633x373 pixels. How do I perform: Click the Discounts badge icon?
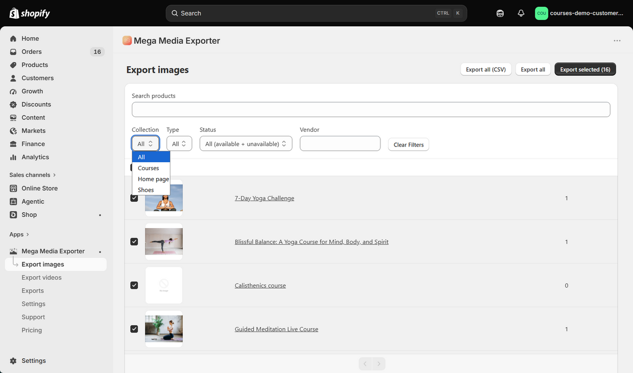(x=13, y=104)
